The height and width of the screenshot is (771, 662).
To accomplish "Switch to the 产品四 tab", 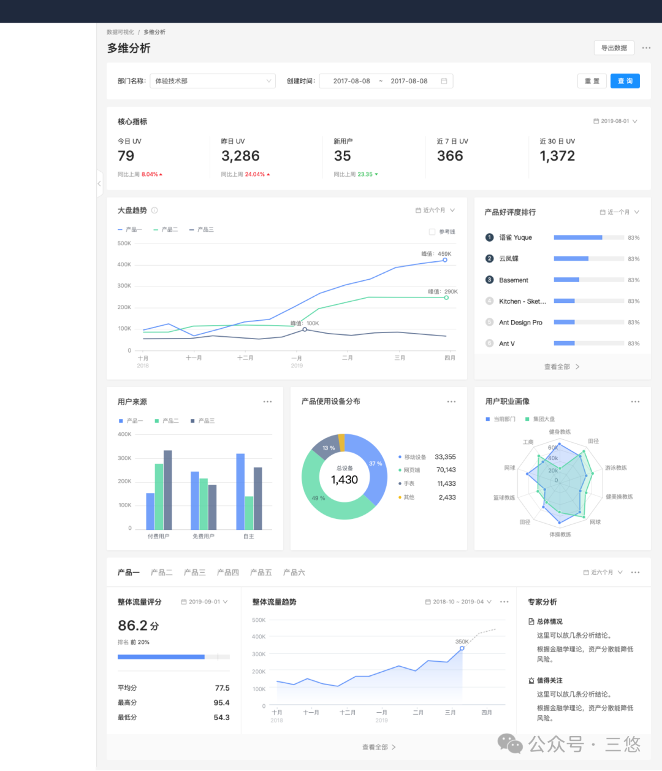I will click(228, 572).
